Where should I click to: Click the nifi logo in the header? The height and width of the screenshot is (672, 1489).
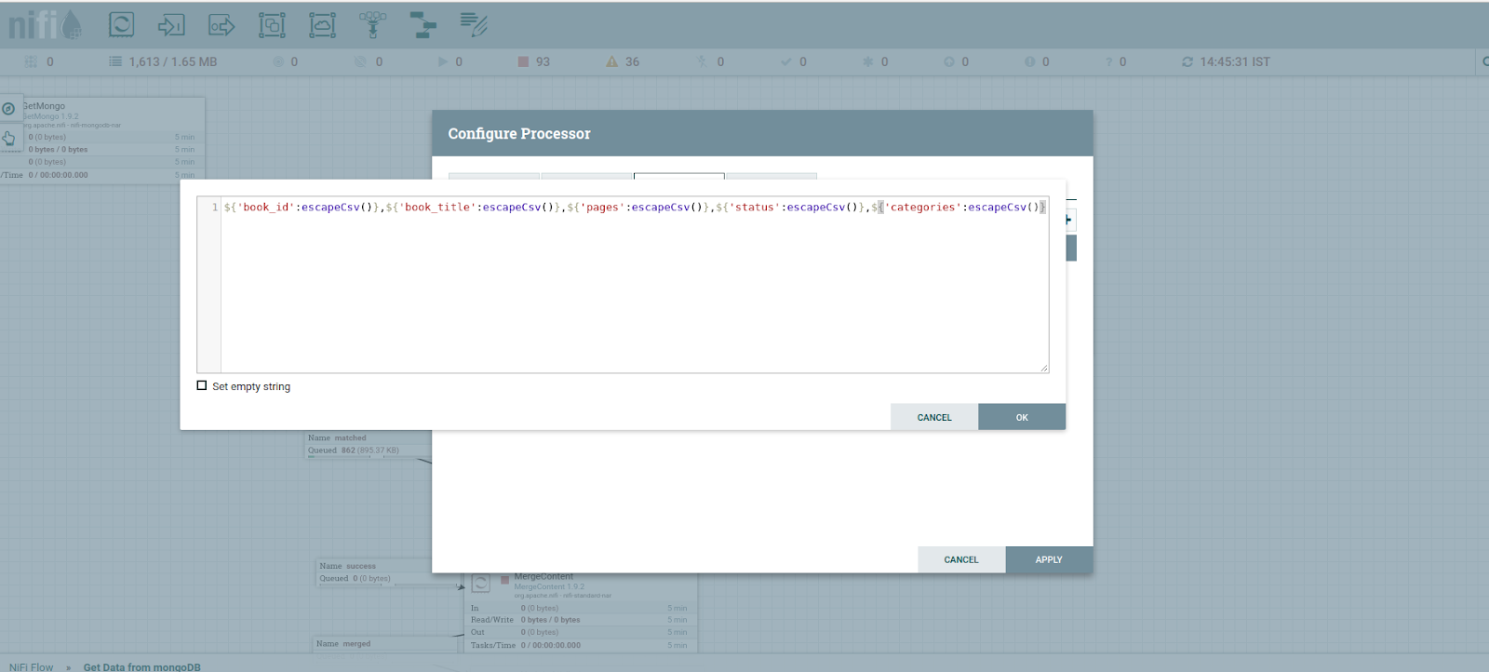(x=44, y=25)
